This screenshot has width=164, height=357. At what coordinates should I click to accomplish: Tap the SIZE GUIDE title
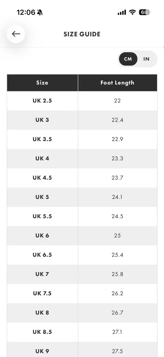[x=82, y=34]
